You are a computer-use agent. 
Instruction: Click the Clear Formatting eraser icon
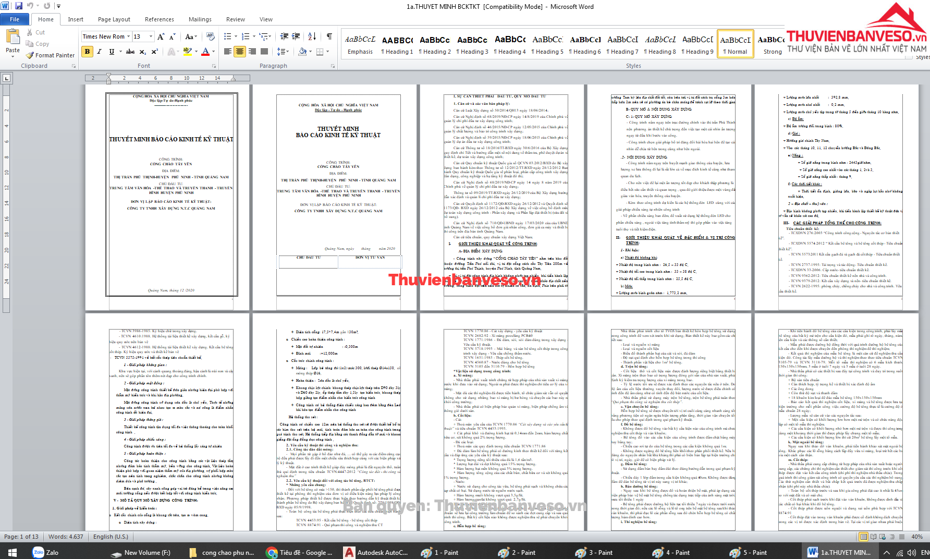[x=211, y=37]
